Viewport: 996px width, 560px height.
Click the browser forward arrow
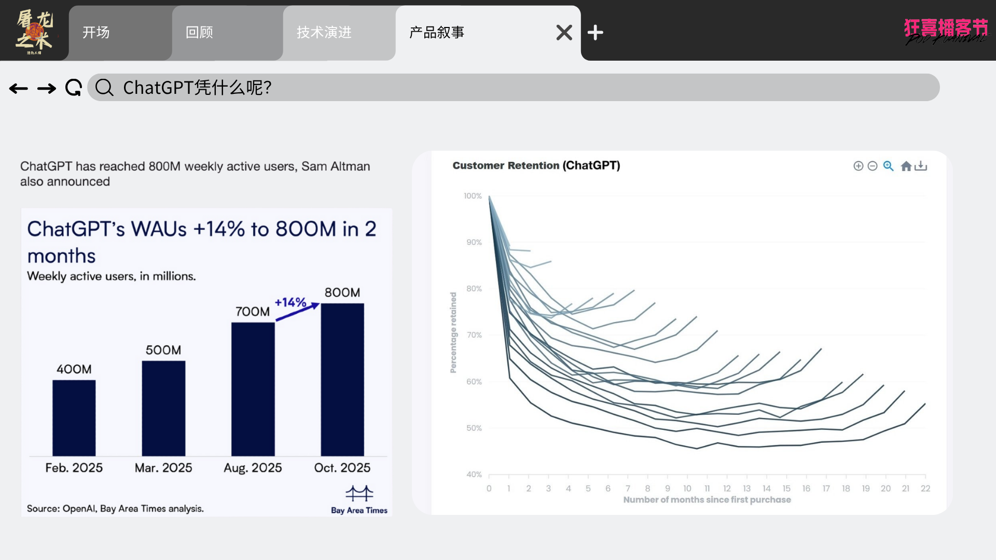(x=47, y=89)
